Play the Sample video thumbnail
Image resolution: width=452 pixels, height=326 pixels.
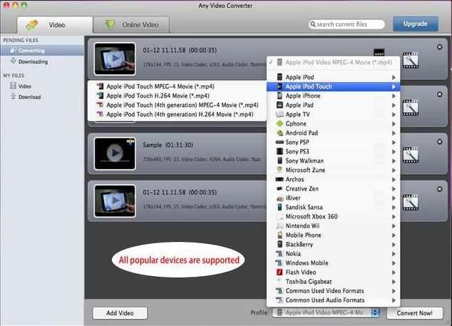point(115,153)
